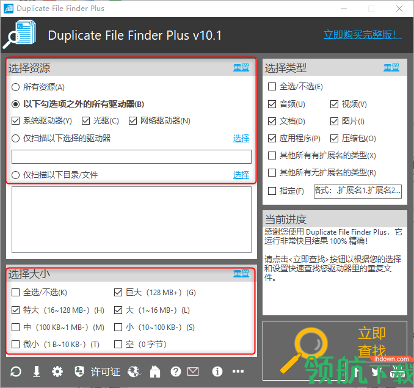Click the three-dots more icon

click(x=238, y=372)
